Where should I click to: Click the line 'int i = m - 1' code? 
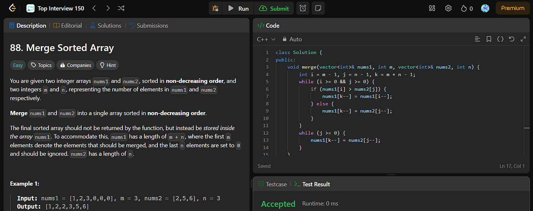coord(357,74)
